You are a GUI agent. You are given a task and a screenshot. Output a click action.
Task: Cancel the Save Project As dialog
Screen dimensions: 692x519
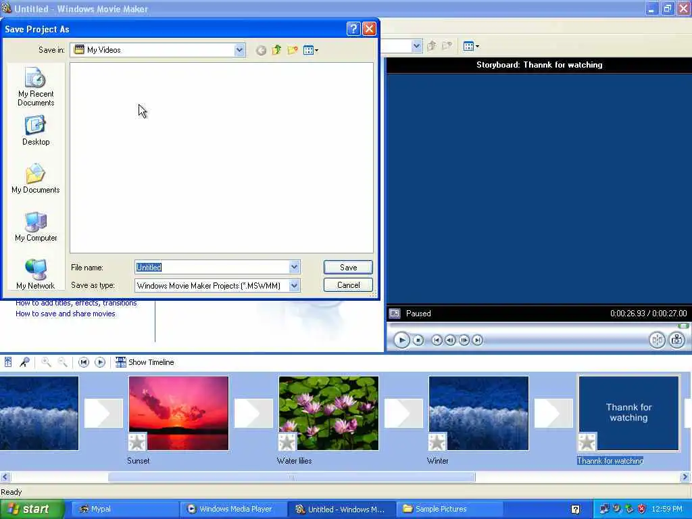coord(348,285)
